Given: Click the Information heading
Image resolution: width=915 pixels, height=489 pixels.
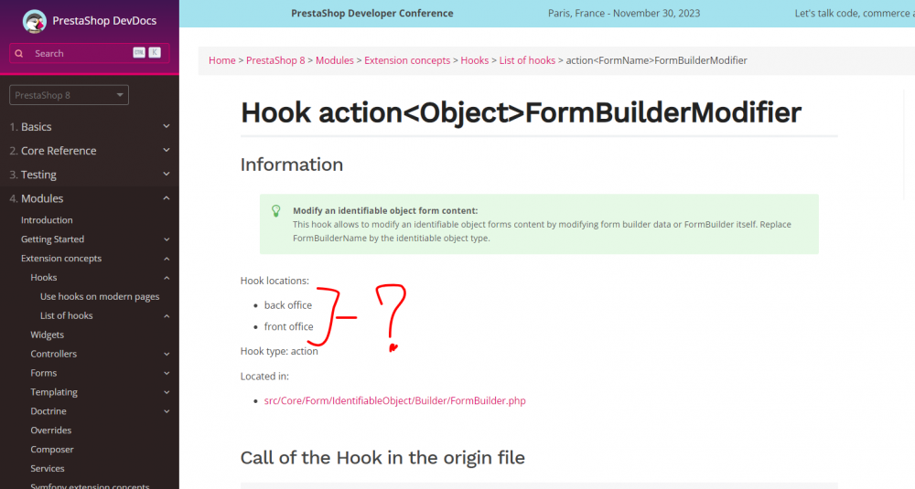Looking at the screenshot, I should click(x=292, y=165).
